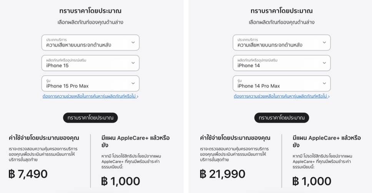Screen dimensions: 372x193
Task: Click AppleCare+ heading in the iPhone 14 panel
Action: [327, 141]
